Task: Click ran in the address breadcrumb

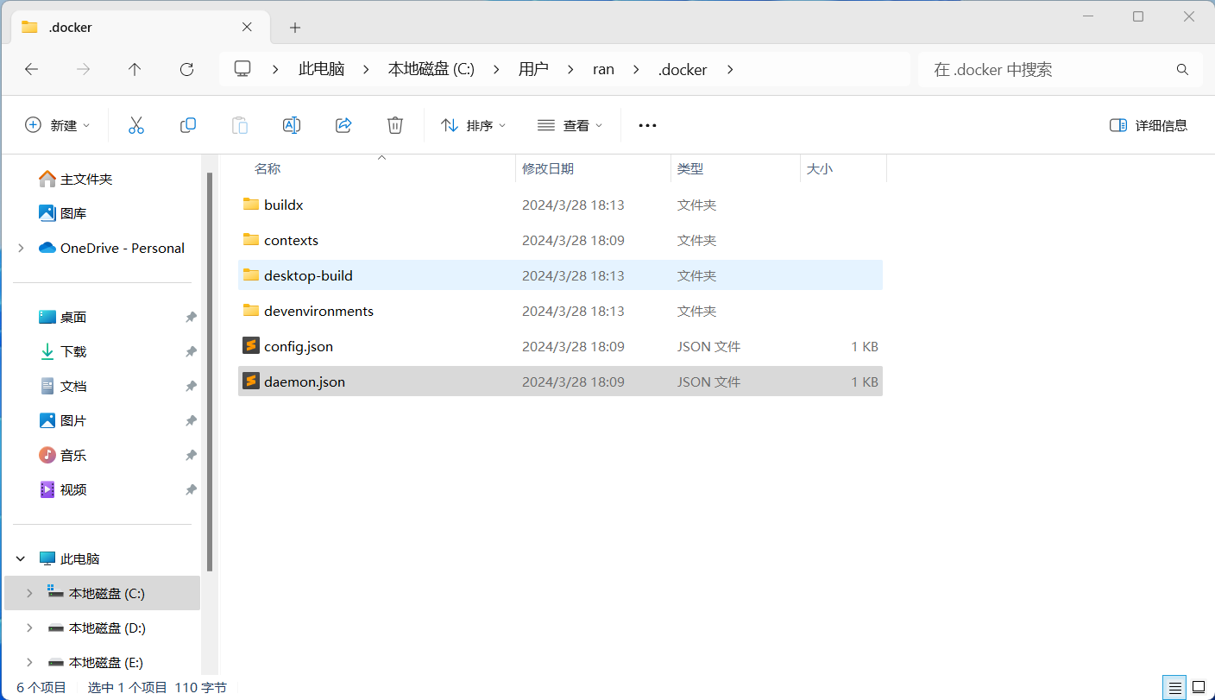Action: (603, 69)
